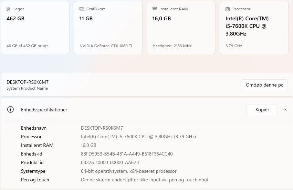Open the Installeret RAM 16,0 GB card
293x190 pixels.
181,28
